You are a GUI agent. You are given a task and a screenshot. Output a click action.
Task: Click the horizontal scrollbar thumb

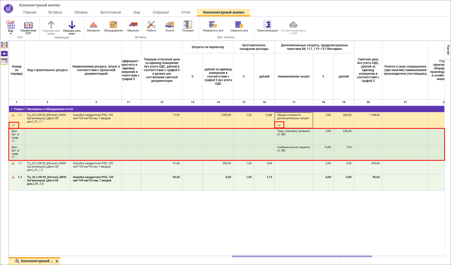(302, 256)
